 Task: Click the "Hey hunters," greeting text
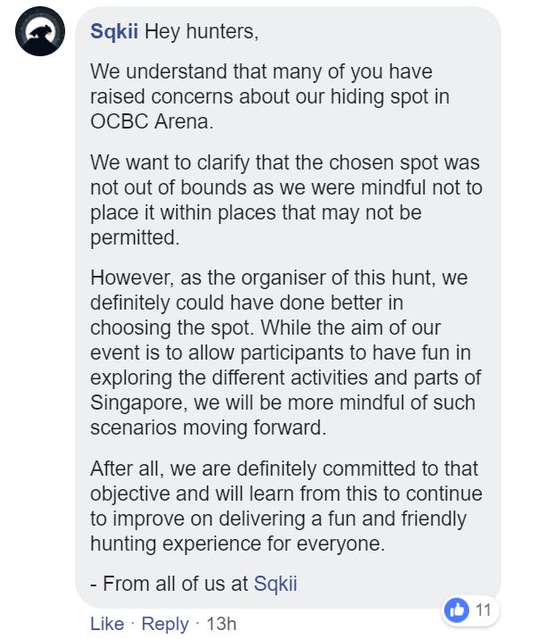pyautogui.click(x=202, y=32)
